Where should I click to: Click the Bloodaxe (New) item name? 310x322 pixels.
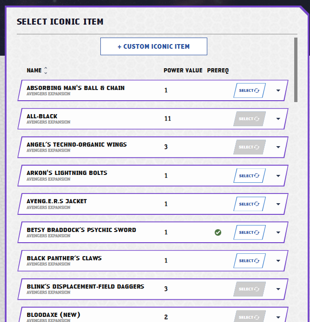tap(53, 315)
